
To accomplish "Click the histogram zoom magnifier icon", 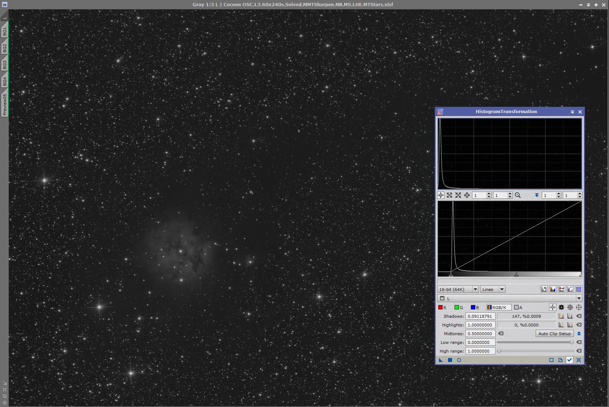I will click(518, 196).
